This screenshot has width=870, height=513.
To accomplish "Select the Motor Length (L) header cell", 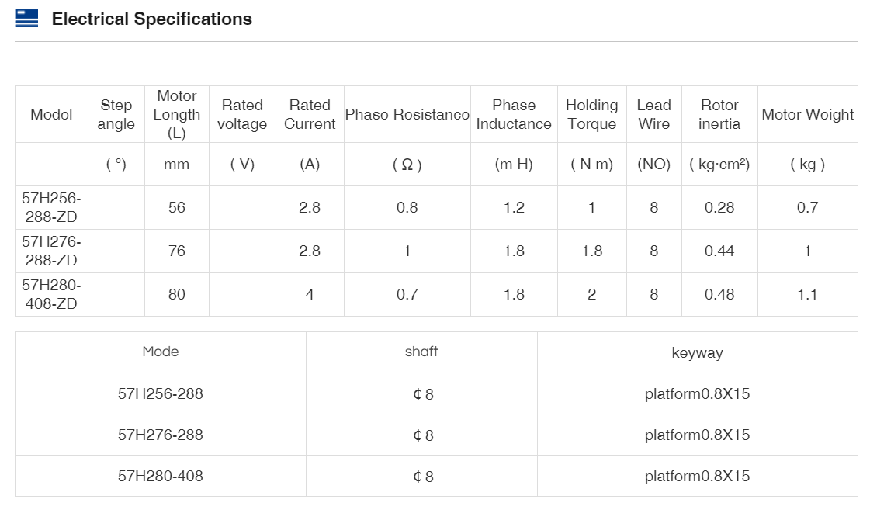I will [x=177, y=115].
